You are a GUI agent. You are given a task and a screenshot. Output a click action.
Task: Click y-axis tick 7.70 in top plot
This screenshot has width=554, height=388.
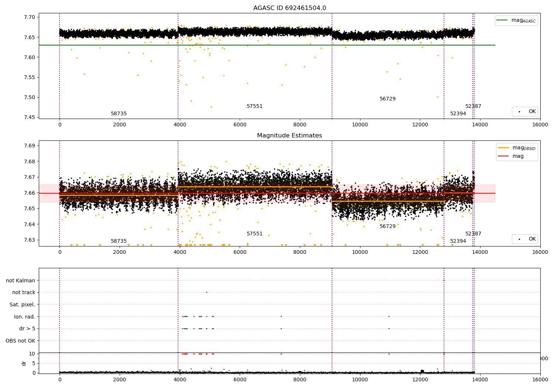30,17
